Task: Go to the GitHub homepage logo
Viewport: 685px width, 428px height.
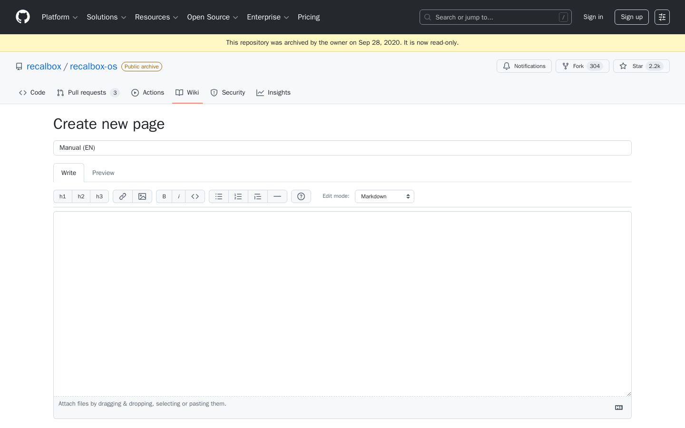Action: 23,17
